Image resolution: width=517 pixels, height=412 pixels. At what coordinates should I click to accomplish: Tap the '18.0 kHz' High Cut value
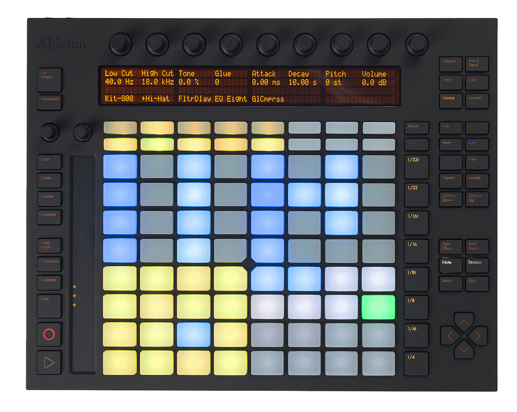click(158, 82)
